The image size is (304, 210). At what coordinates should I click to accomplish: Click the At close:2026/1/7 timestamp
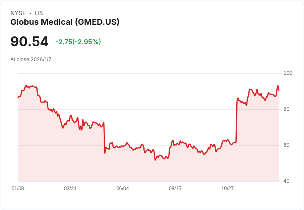point(31,60)
